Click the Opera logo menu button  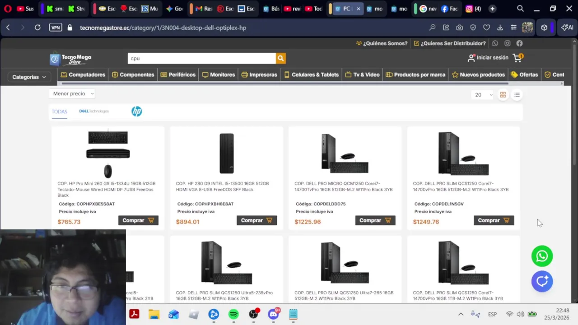click(x=8, y=9)
